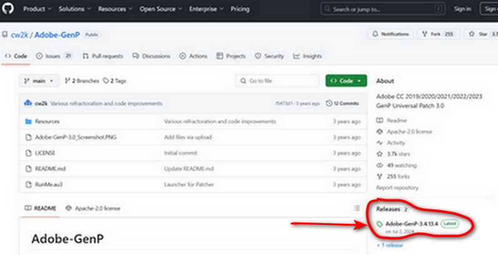Focus the Search or jump to field

pos(382,9)
